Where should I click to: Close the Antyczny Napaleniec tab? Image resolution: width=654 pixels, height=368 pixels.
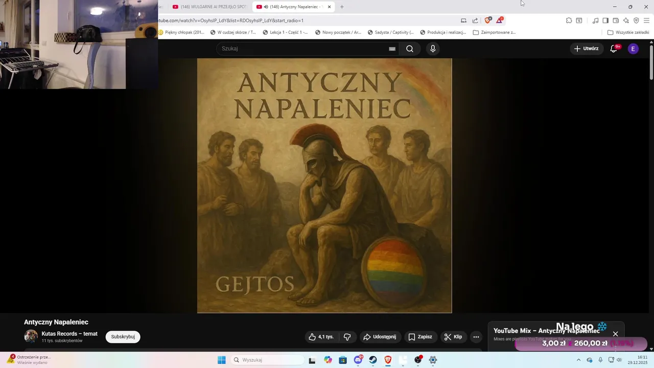pos(330,7)
